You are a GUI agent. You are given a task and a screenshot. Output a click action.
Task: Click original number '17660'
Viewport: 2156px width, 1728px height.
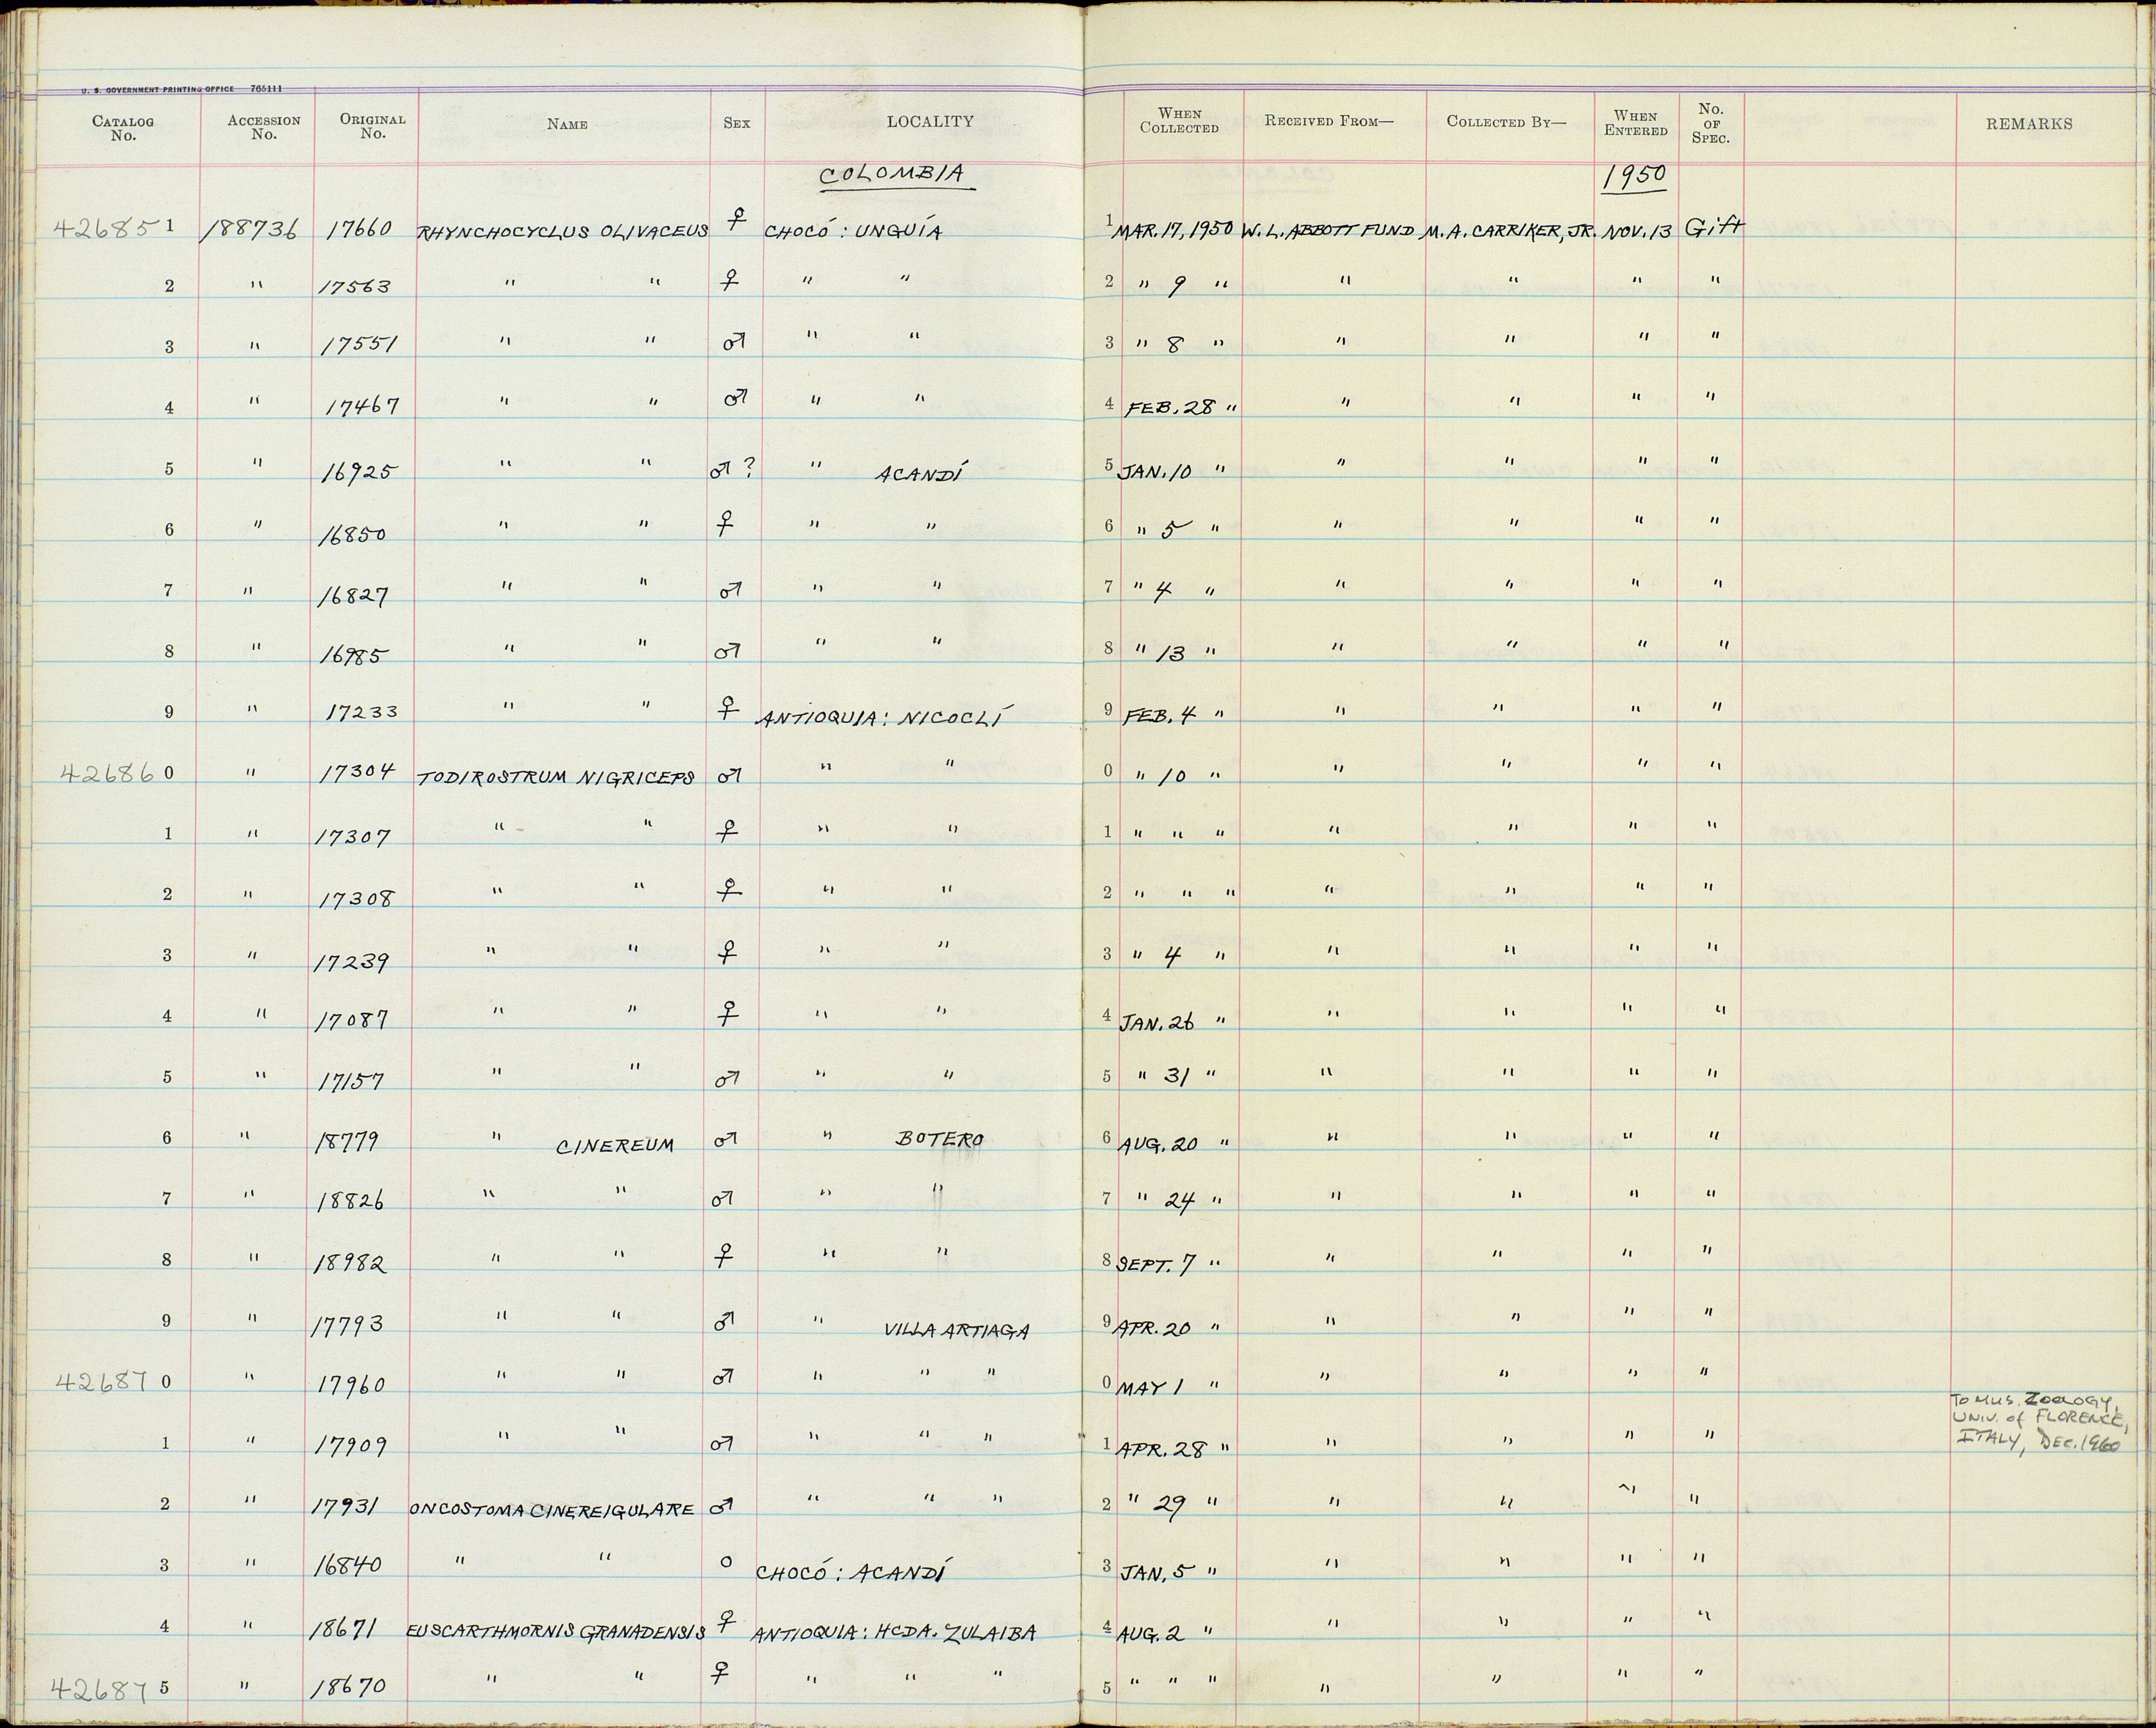pyautogui.click(x=361, y=230)
